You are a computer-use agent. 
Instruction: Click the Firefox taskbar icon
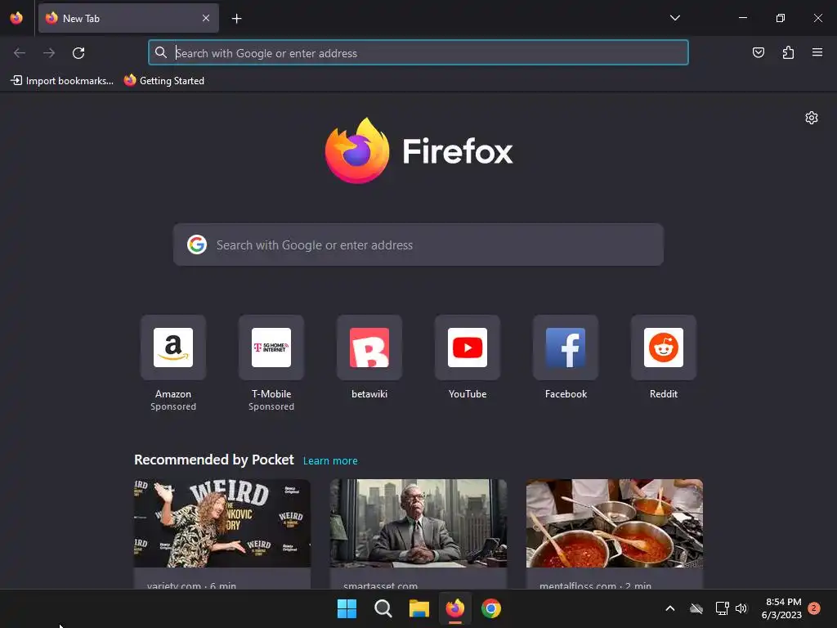454,608
